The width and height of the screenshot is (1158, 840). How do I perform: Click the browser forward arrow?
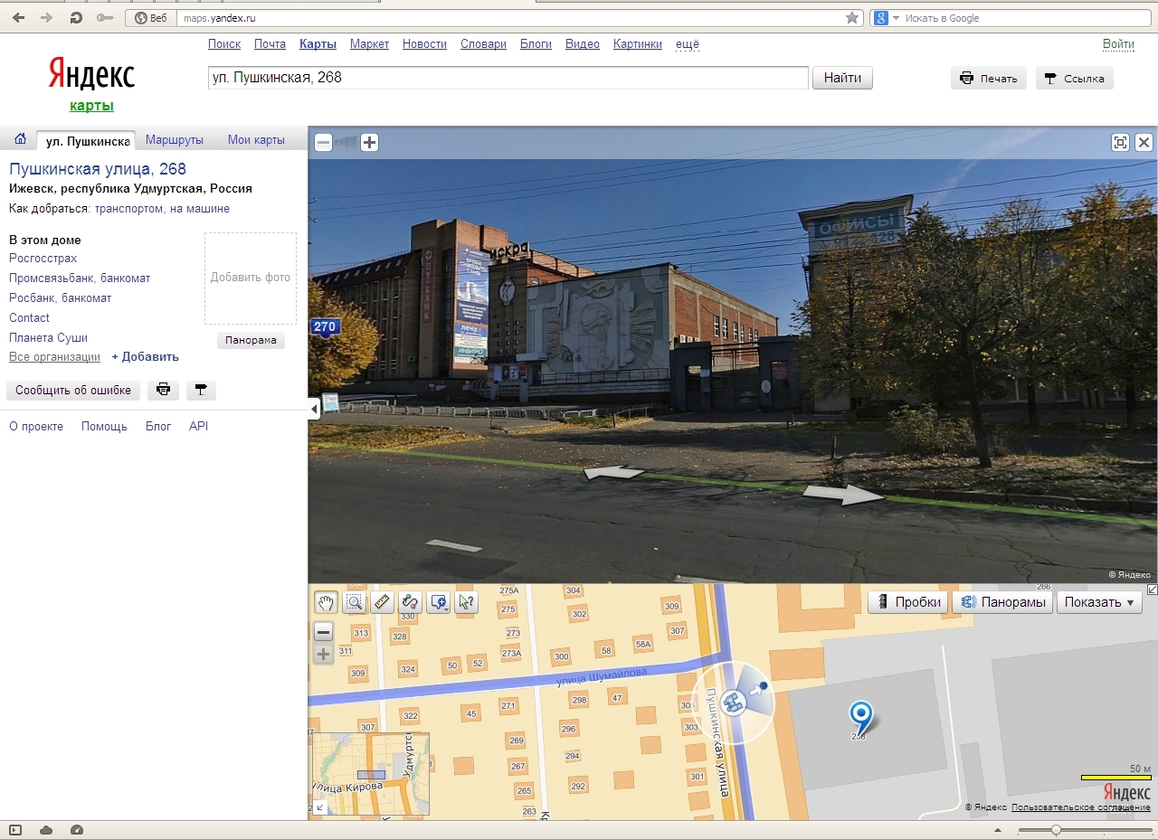[x=46, y=17]
